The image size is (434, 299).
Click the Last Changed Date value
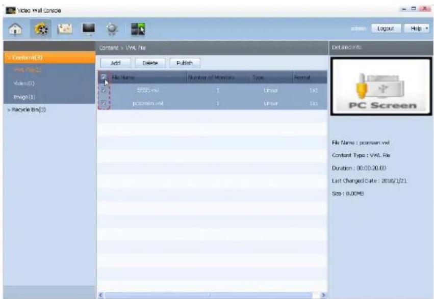394,181
